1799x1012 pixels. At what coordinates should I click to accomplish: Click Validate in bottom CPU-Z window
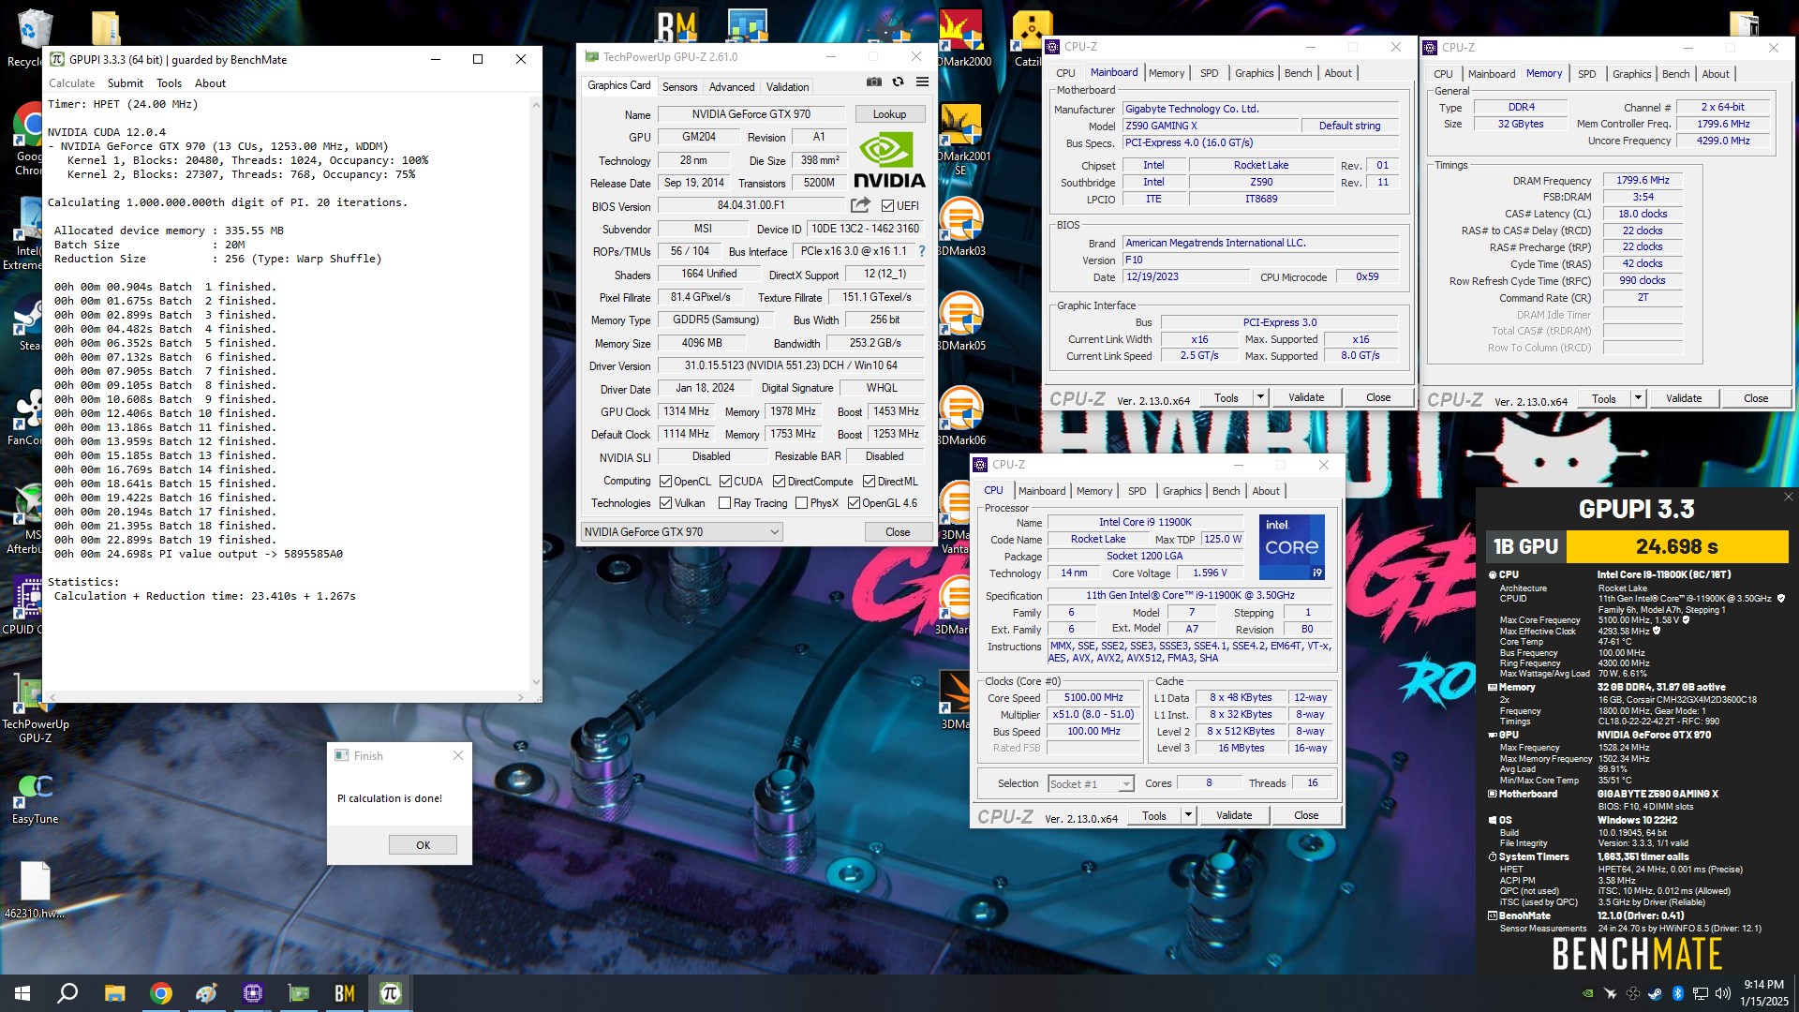click(1234, 815)
